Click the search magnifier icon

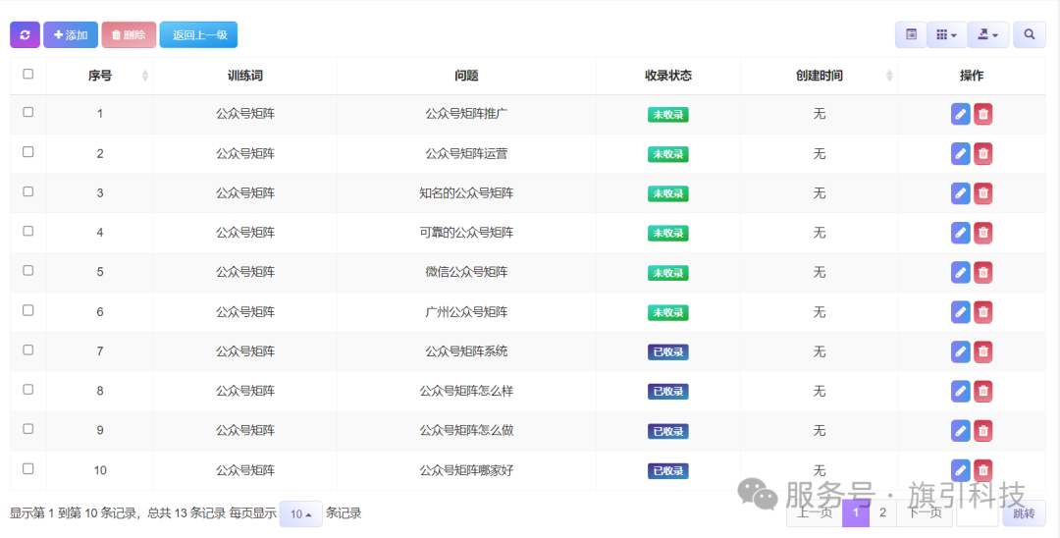click(1029, 35)
